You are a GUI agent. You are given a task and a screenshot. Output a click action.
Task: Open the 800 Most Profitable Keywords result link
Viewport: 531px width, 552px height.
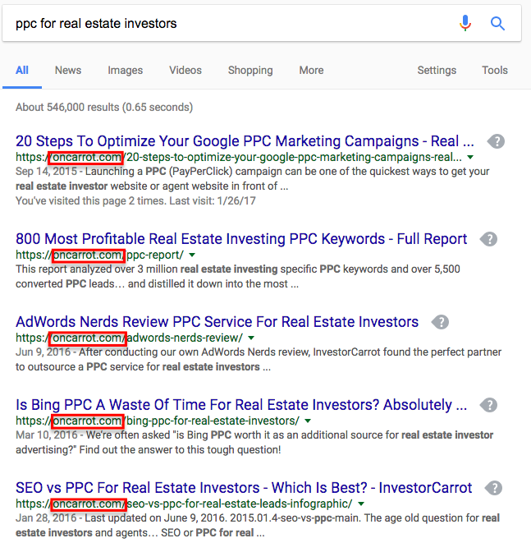pyautogui.click(x=241, y=239)
